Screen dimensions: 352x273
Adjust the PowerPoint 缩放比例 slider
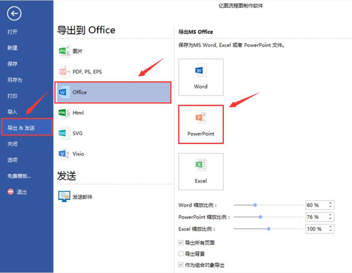click(x=260, y=217)
